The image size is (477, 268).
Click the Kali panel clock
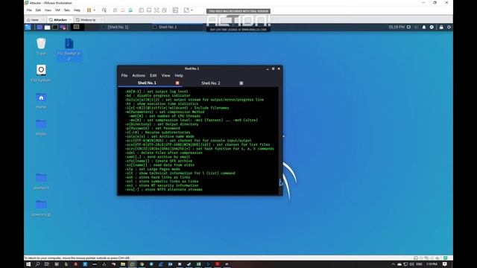click(397, 27)
